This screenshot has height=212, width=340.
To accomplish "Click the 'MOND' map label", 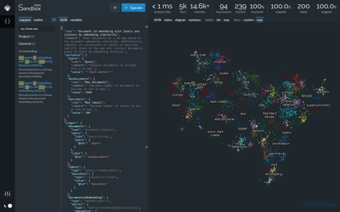I will pos(204,64).
